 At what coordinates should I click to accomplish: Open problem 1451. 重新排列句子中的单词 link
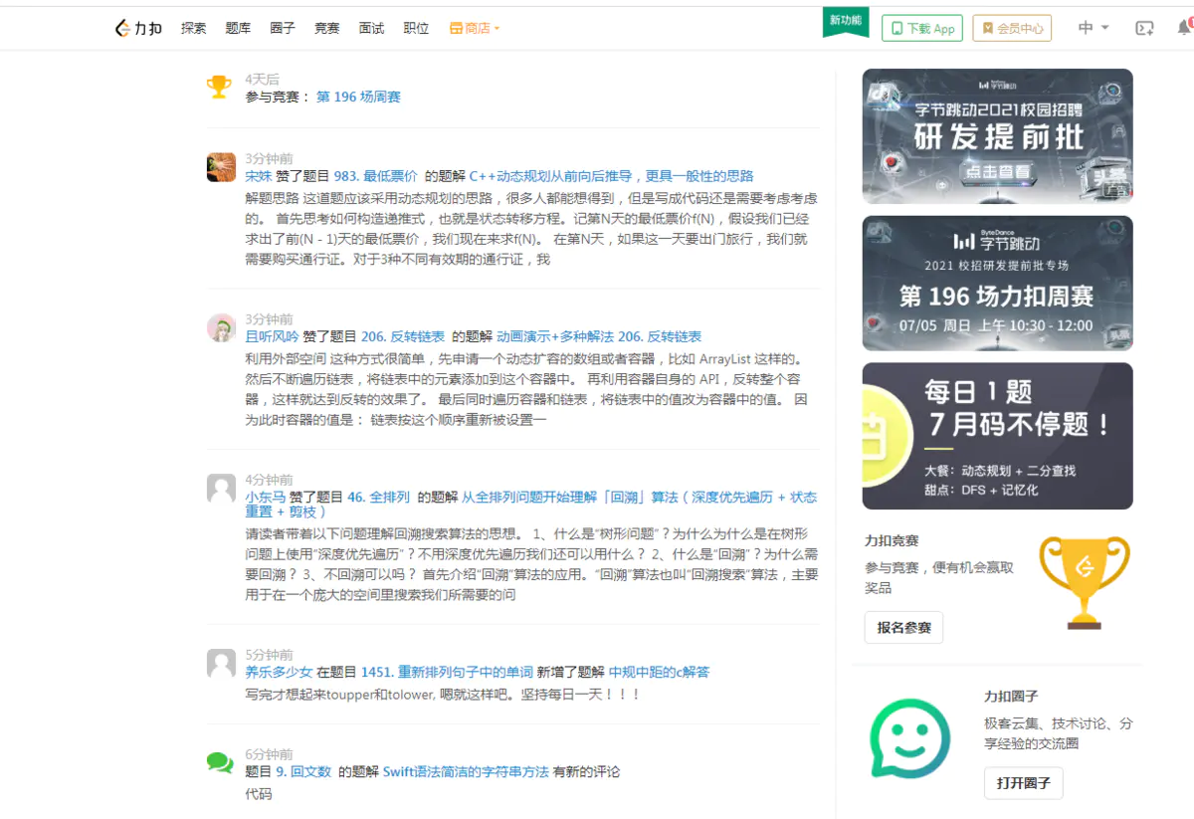pos(447,672)
